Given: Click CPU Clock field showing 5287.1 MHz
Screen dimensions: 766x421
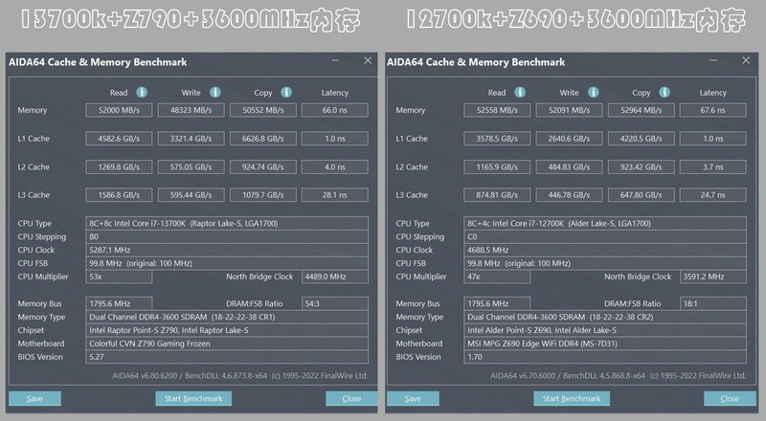Looking at the screenshot, I should point(227,250).
